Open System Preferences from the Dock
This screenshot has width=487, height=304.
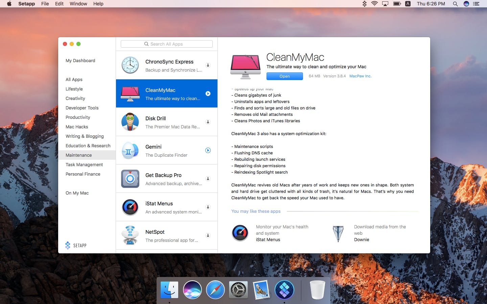238,290
